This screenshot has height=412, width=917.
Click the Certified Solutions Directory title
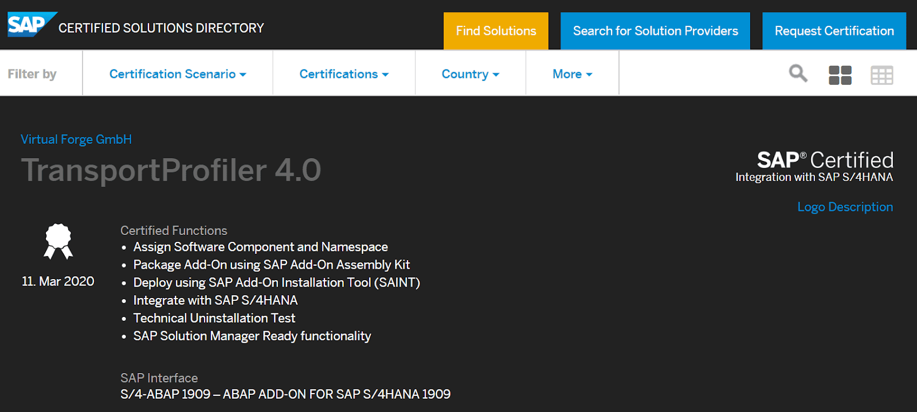pyautogui.click(x=161, y=28)
